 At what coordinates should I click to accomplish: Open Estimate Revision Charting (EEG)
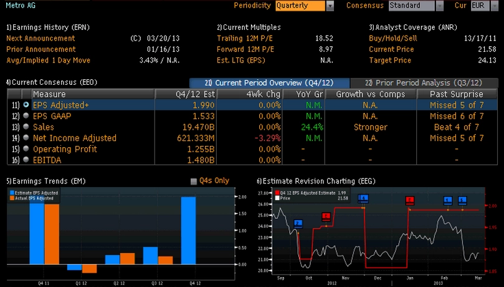(x=316, y=181)
